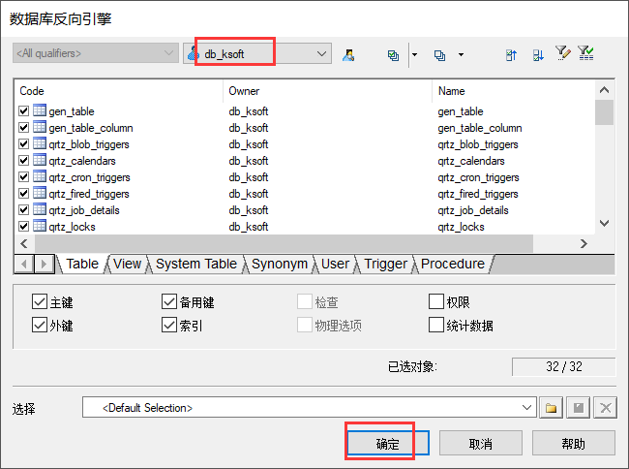Click the Select All toolbar icon

pos(393,55)
